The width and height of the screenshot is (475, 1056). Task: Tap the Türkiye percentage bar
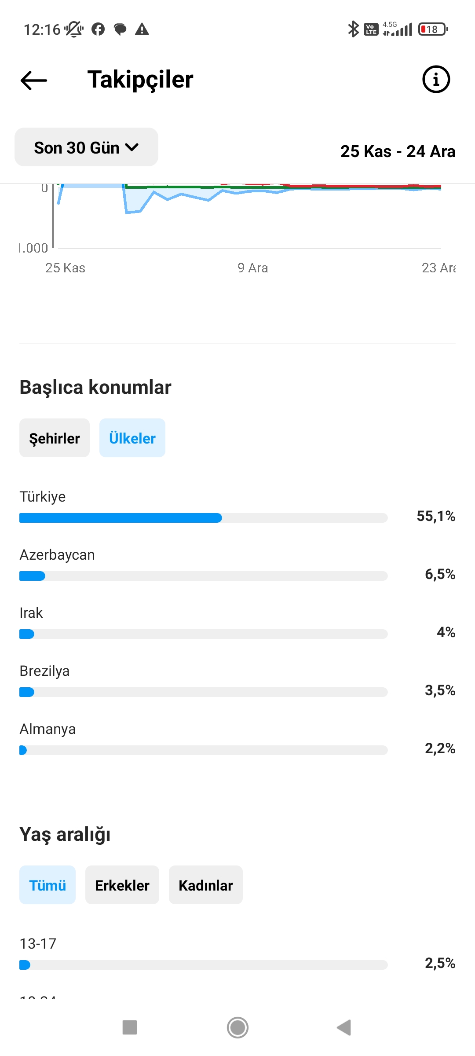203,518
